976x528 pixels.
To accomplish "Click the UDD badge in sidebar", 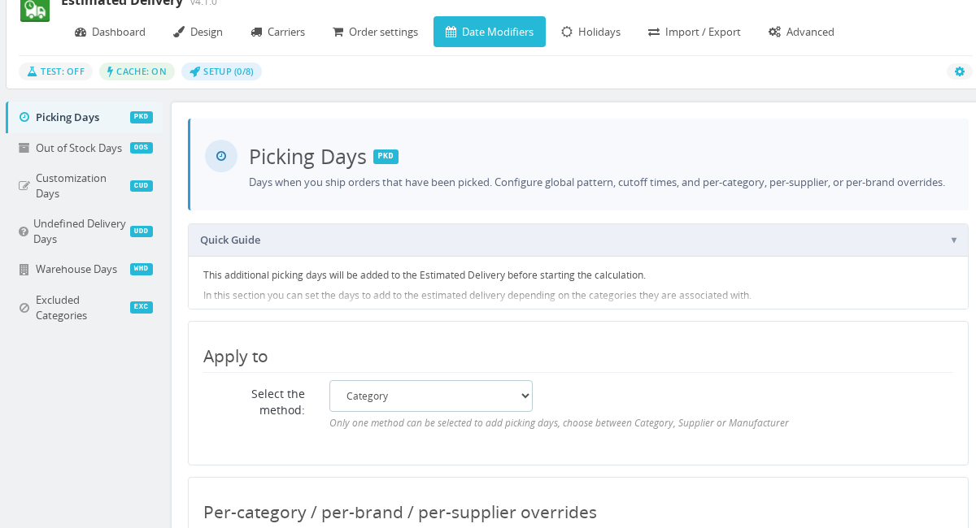I will pos(142,232).
